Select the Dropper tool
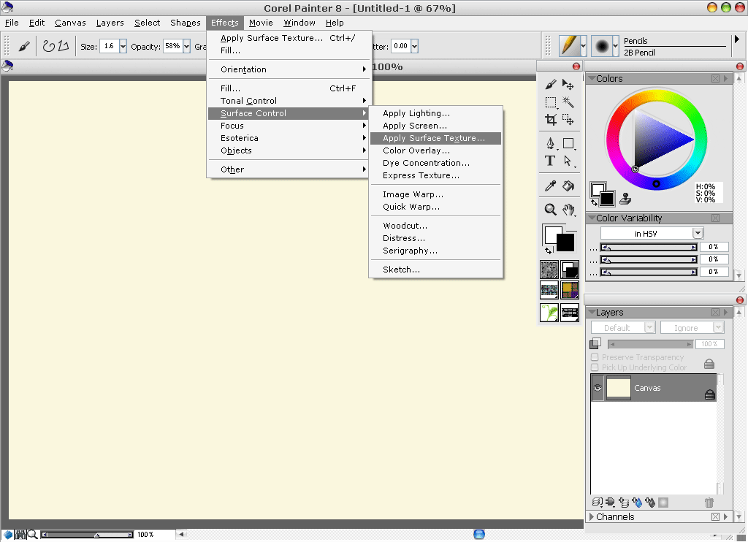748x542 pixels. [551, 186]
